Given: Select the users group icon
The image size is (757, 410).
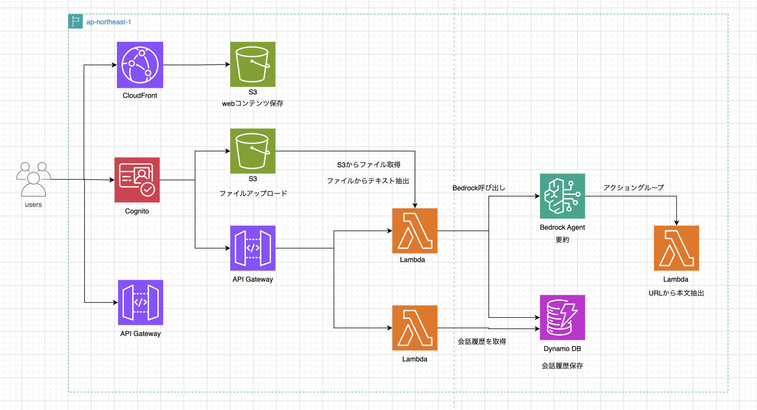Looking at the screenshot, I should 34,179.
